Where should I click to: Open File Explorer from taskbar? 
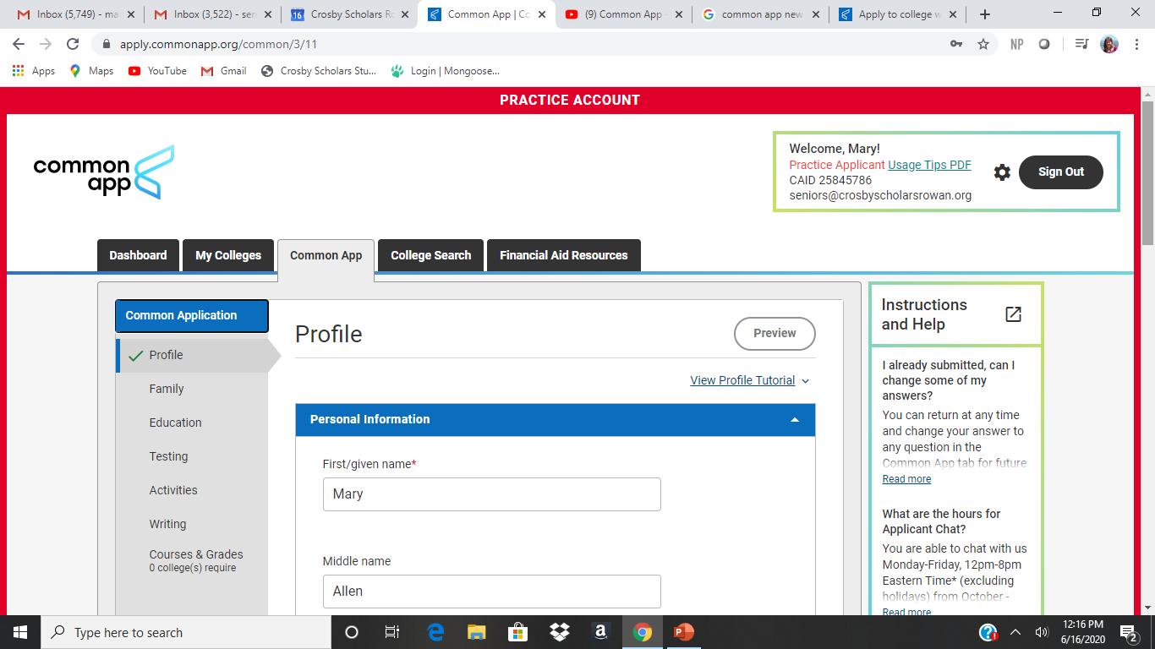477,632
